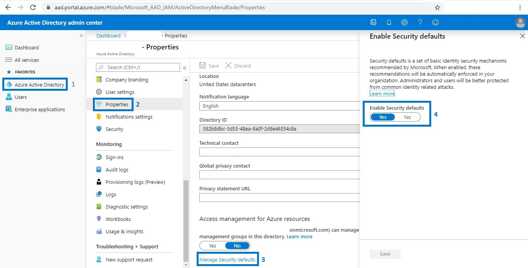
Task: Click the Discard toolbar button
Action: 238,66
